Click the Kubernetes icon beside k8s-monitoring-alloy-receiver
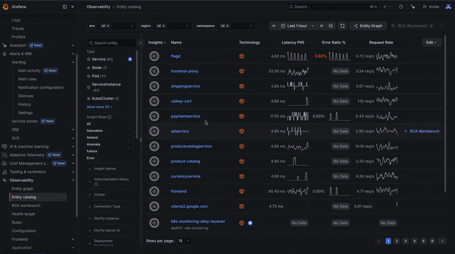Image resolution: width=455 pixels, height=254 pixels. 250,223
